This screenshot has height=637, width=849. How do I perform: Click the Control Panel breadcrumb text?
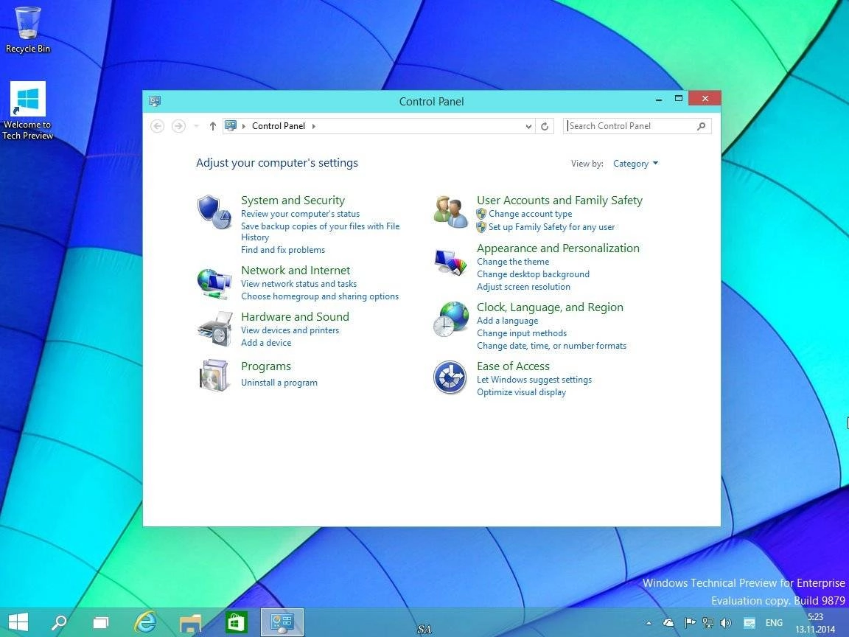pos(279,126)
